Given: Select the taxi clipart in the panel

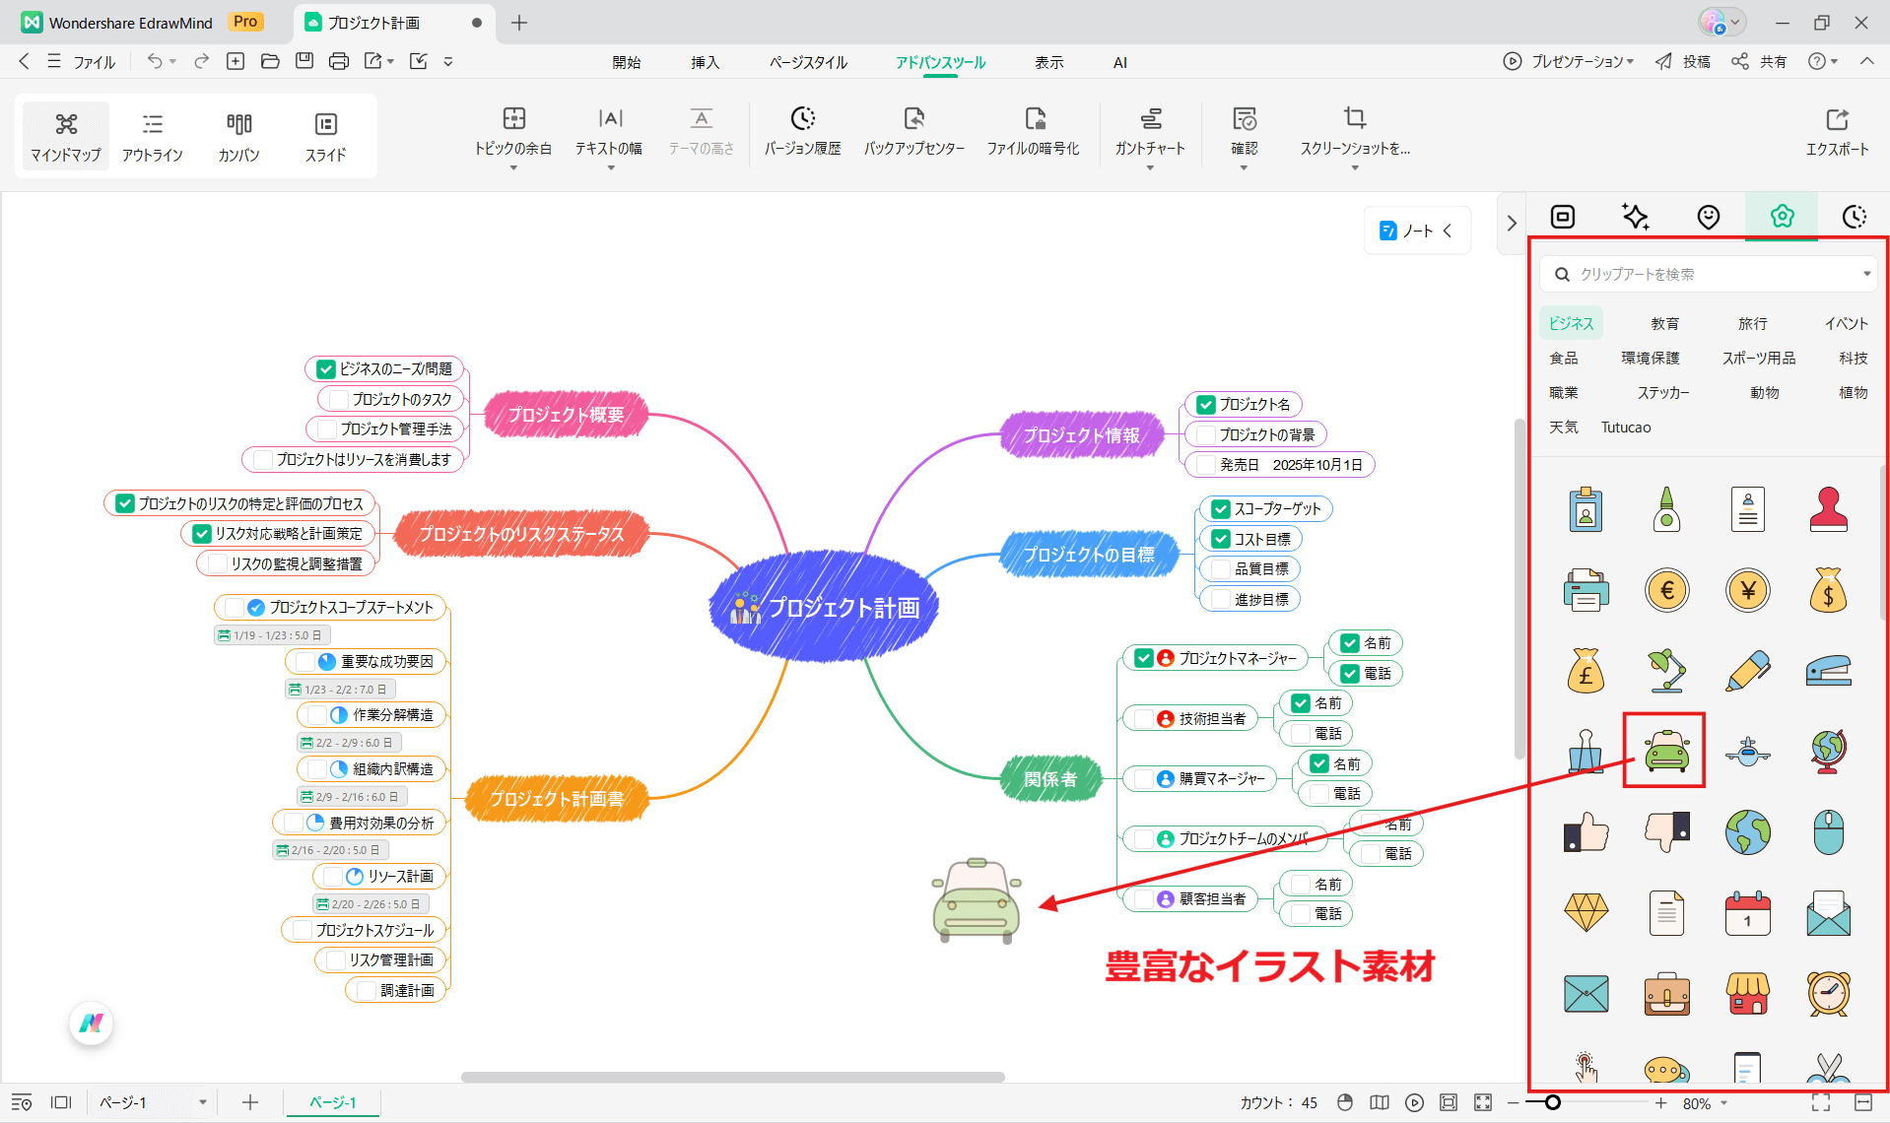Looking at the screenshot, I should (1663, 751).
